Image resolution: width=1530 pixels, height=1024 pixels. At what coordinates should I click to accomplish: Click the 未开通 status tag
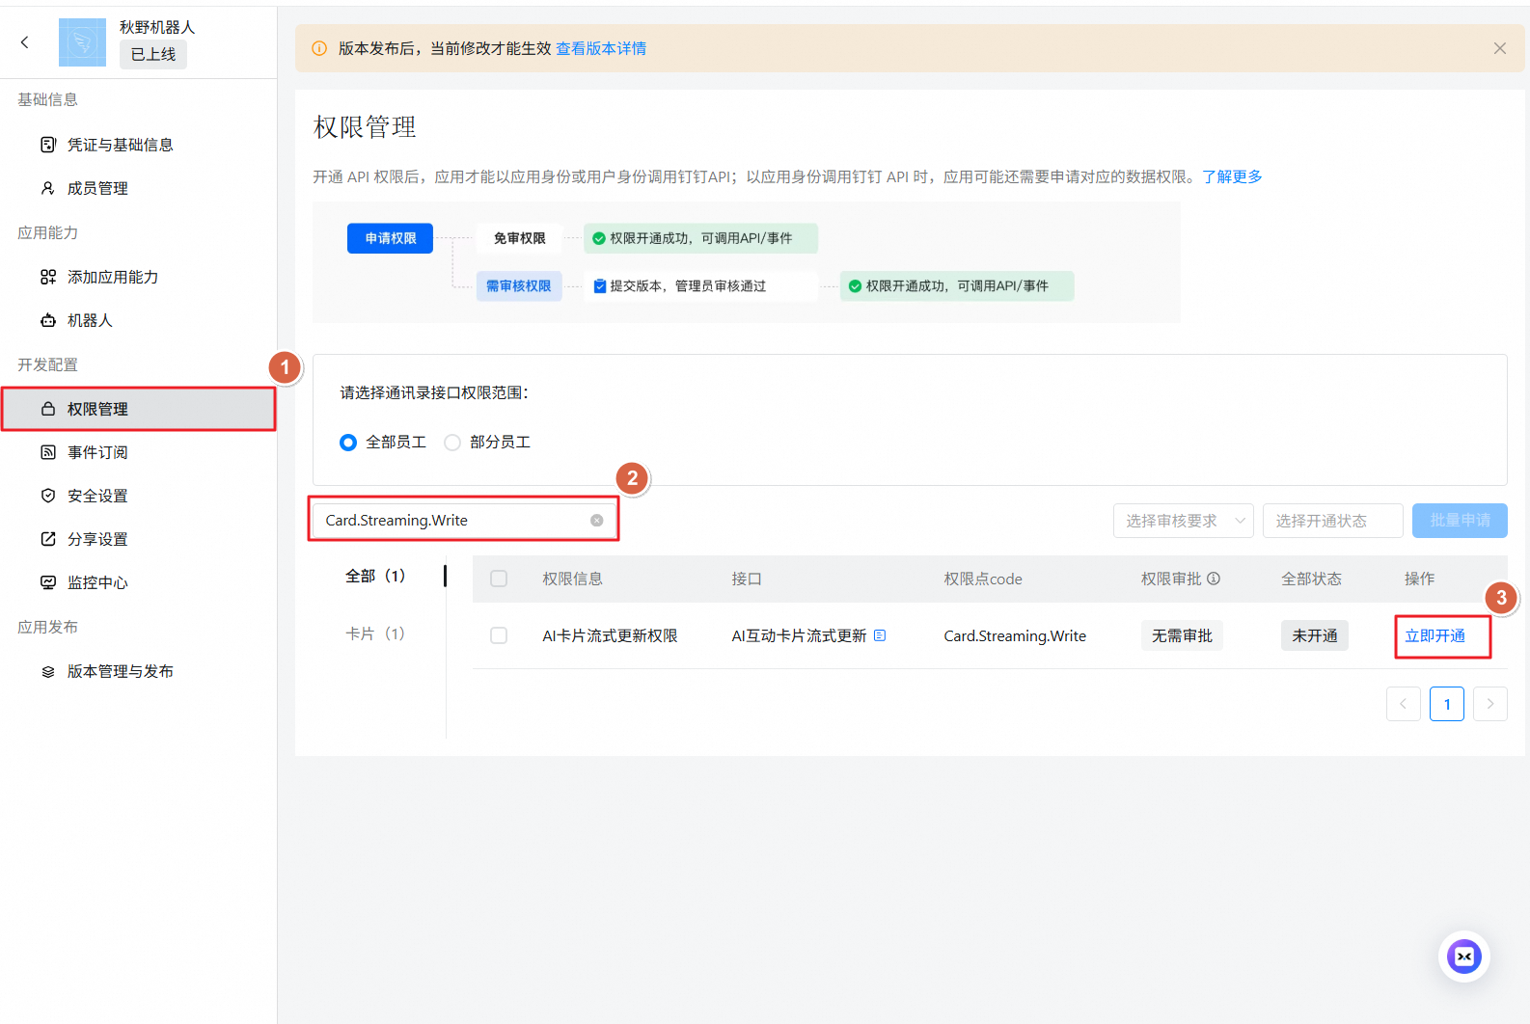pos(1315,635)
